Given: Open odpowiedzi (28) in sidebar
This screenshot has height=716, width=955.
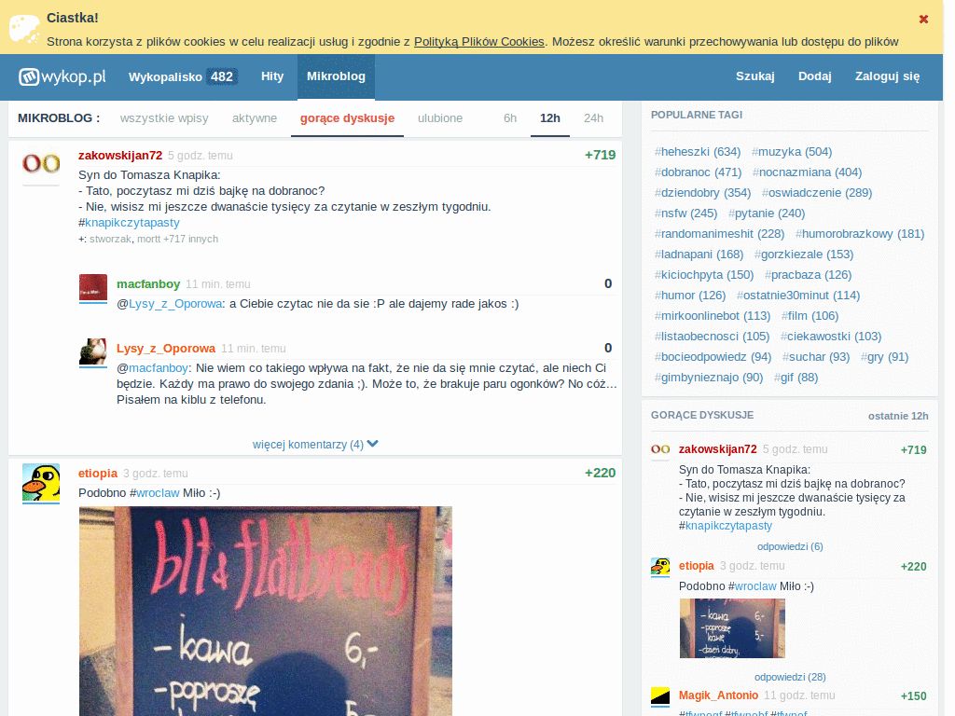Looking at the screenshot, I should tap(790, 677).
